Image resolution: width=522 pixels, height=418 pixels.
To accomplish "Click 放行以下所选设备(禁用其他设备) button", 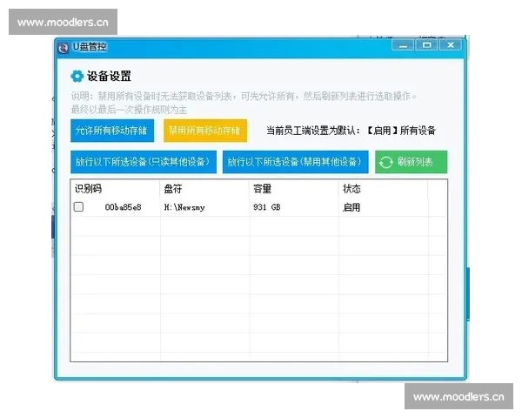I will (x=295, y=162).
